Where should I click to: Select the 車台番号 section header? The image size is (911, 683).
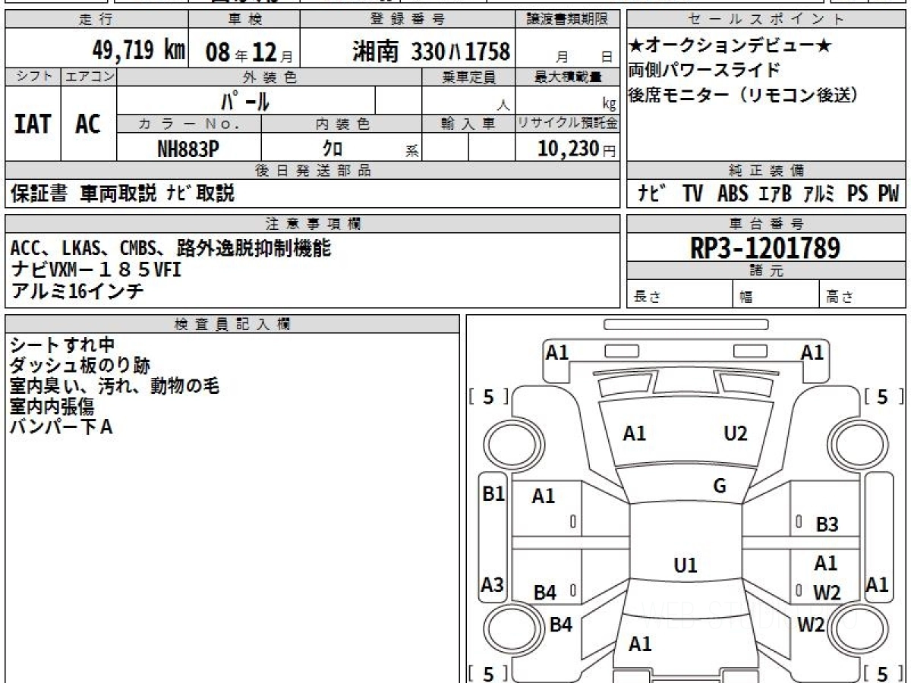coord(766,224)
